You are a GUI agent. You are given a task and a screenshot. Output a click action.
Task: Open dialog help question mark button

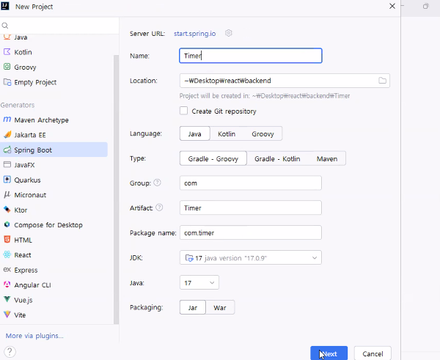point(10,352)
